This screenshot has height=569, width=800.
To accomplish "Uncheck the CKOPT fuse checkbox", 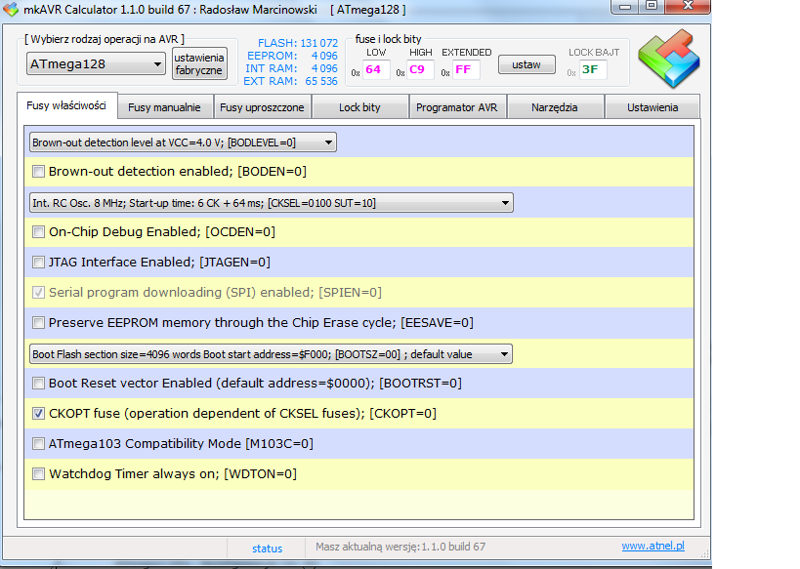I will coord(38,414).
